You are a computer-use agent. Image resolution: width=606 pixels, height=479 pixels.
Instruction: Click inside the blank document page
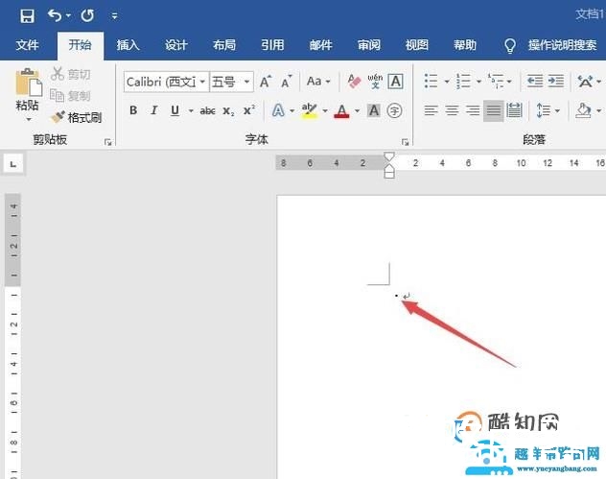[440, 337]
